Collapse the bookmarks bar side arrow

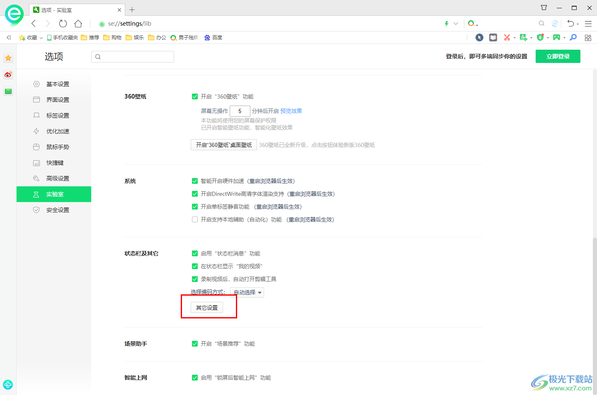[x=9, y=38]
